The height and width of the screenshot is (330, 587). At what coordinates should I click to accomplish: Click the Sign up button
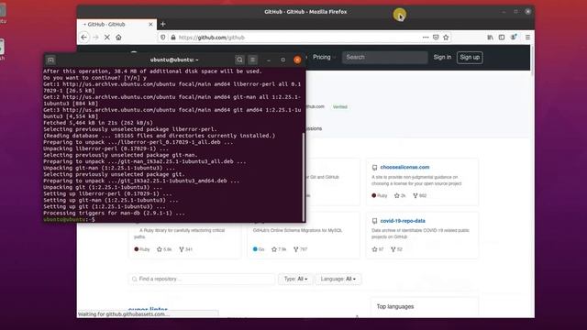pos(470,57)
